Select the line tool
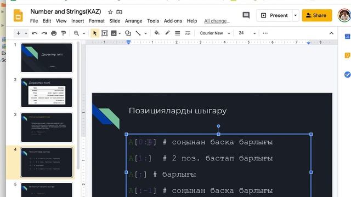This screenshot has height=197, width=351. click(x=138, y=33)
